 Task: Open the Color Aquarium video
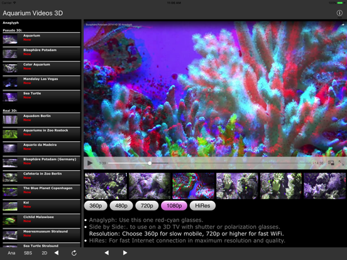point(41,68)
